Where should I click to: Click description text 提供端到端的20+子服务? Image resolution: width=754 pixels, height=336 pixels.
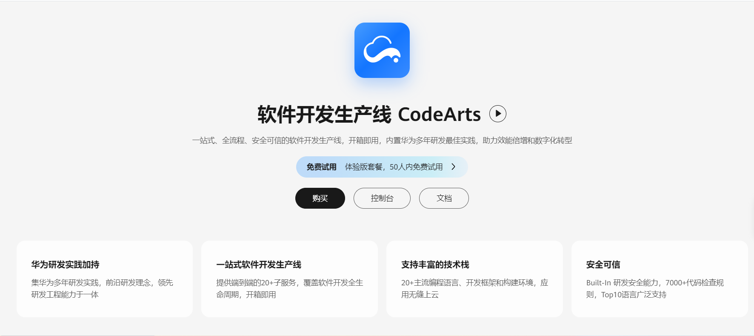click(289, 288)
